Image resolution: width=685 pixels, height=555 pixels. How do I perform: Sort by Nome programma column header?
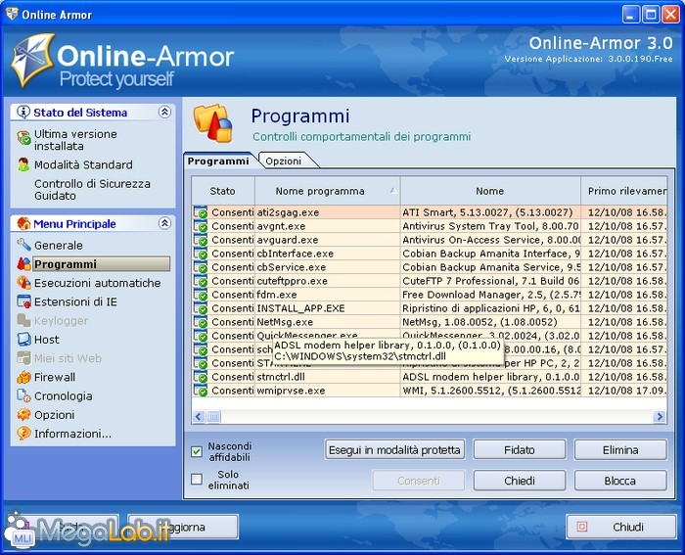click(x=327, y=191)
